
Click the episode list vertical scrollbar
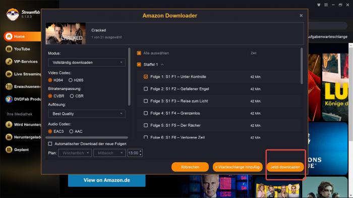tap(302, 66)
